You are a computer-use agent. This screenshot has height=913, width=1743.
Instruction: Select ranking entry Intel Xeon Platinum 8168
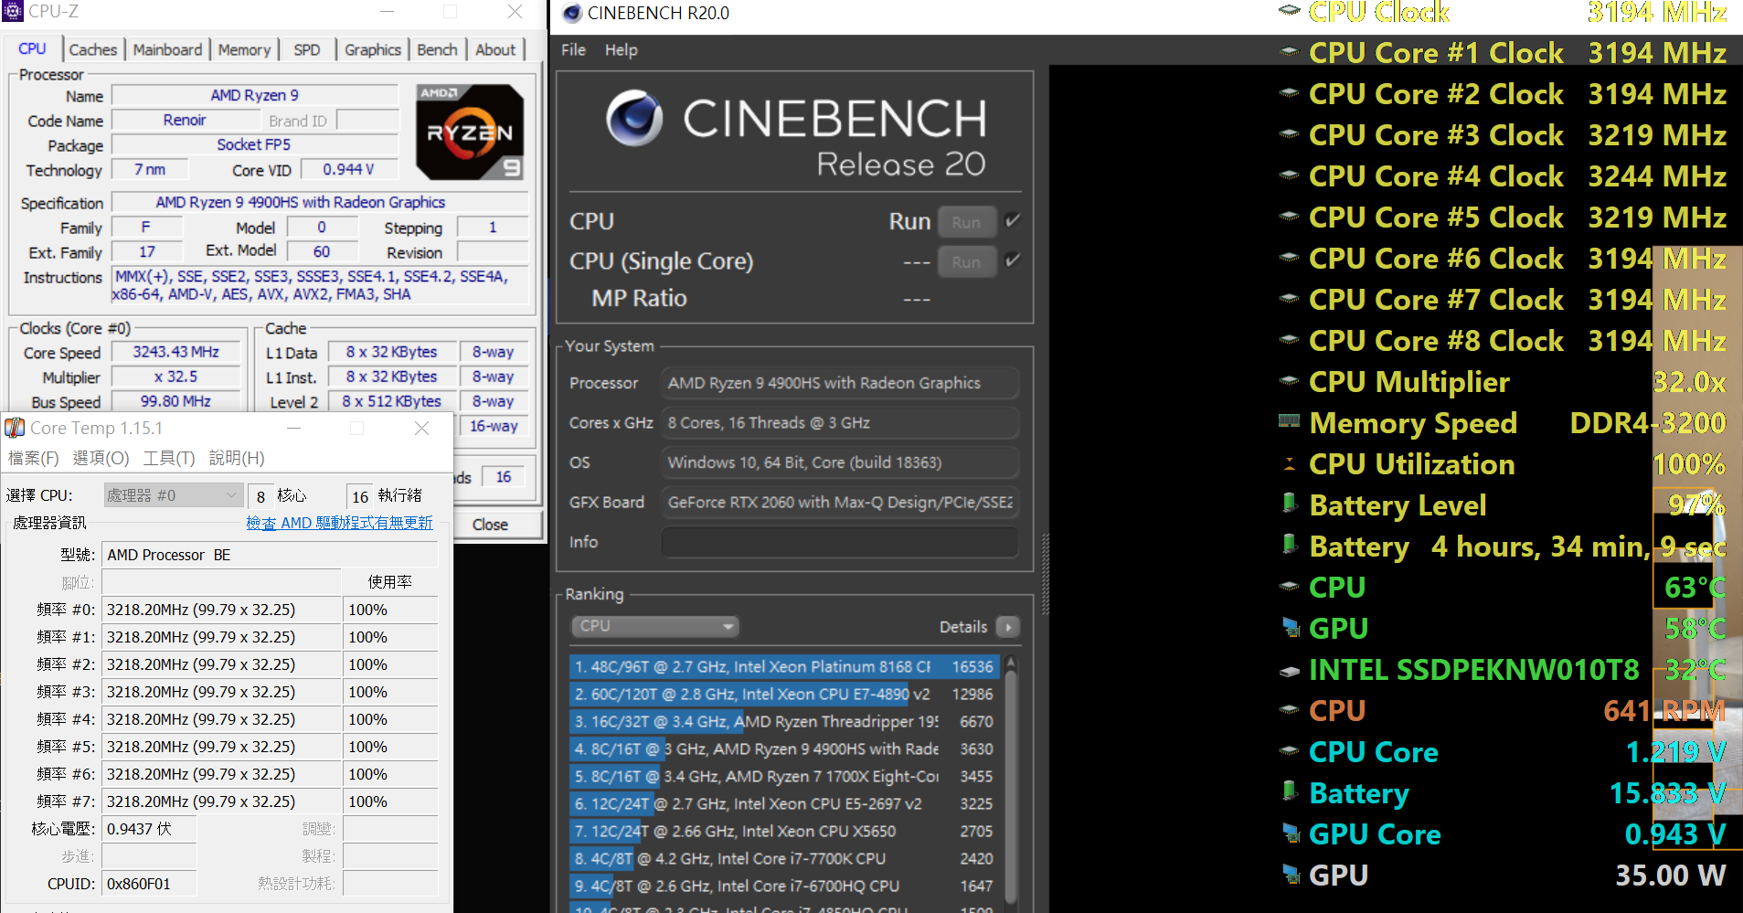pyautogui.click(x=783, y=666)
